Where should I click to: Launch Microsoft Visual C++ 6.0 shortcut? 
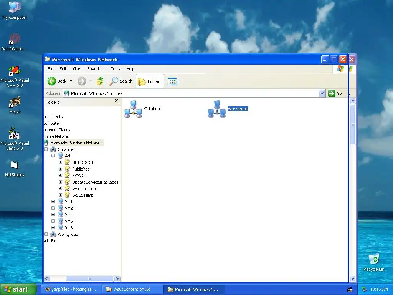(x=15, y=77)
